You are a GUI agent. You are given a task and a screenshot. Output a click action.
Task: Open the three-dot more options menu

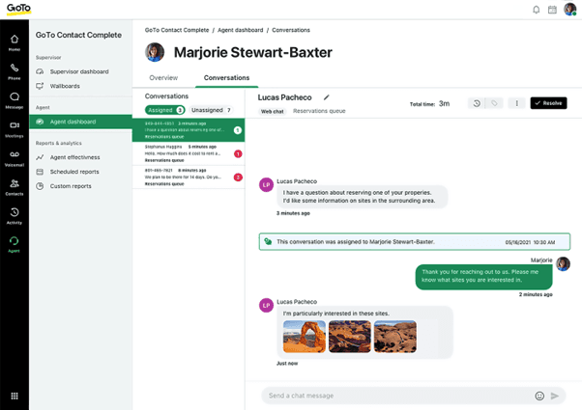(x=517, y=103)
